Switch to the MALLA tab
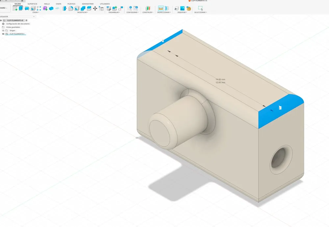Image resolution: width=329 pixels, height=227 pixels. pos(47,4)
